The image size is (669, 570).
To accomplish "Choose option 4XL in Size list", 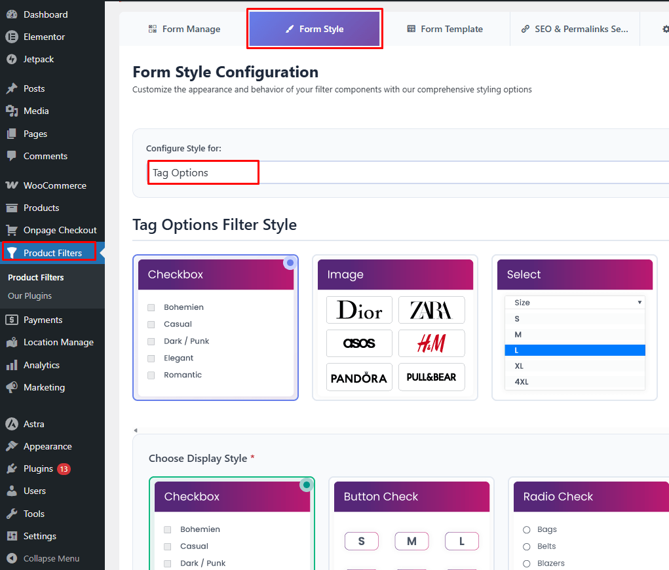I will [575, 382].
